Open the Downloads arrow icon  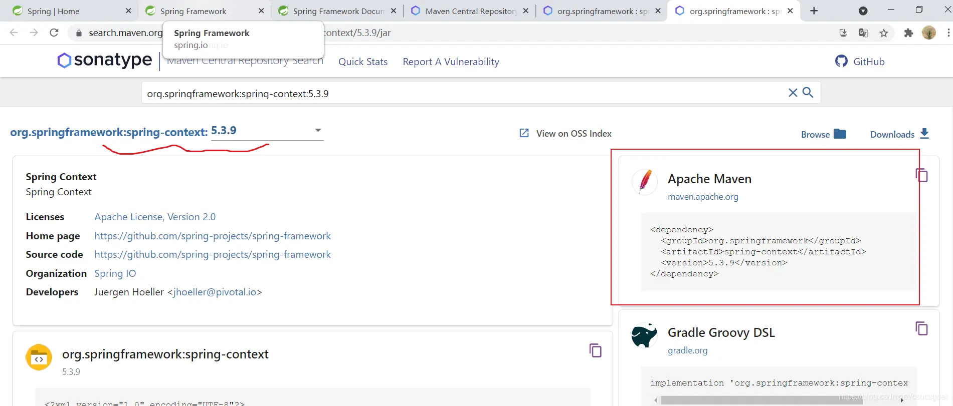[x=924, y=134]
